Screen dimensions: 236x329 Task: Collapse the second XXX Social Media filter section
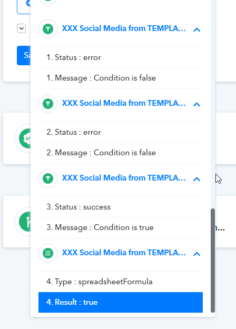pos(196,104)
